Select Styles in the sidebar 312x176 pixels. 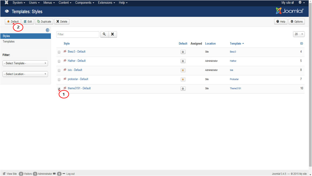pos(26,36)
